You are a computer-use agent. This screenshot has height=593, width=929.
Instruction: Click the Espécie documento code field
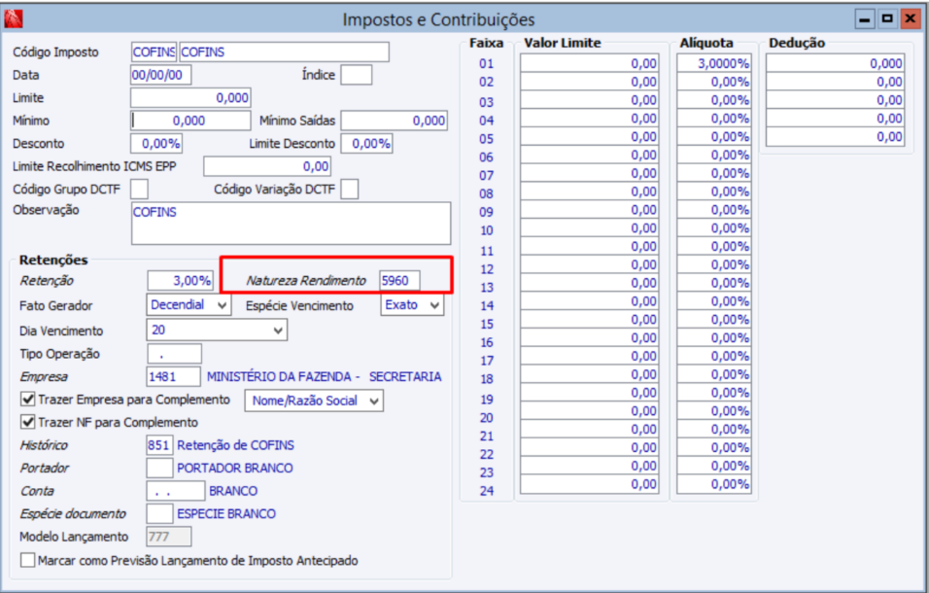[x=159, y=513]
